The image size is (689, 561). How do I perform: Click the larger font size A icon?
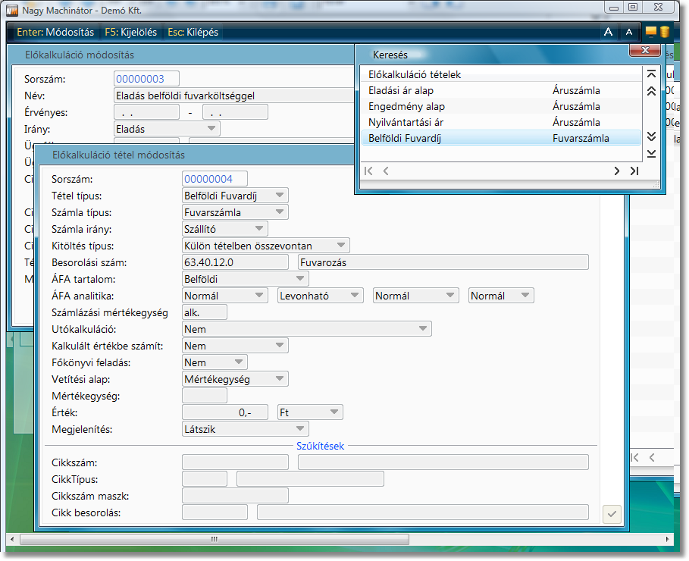coord(608,32)
